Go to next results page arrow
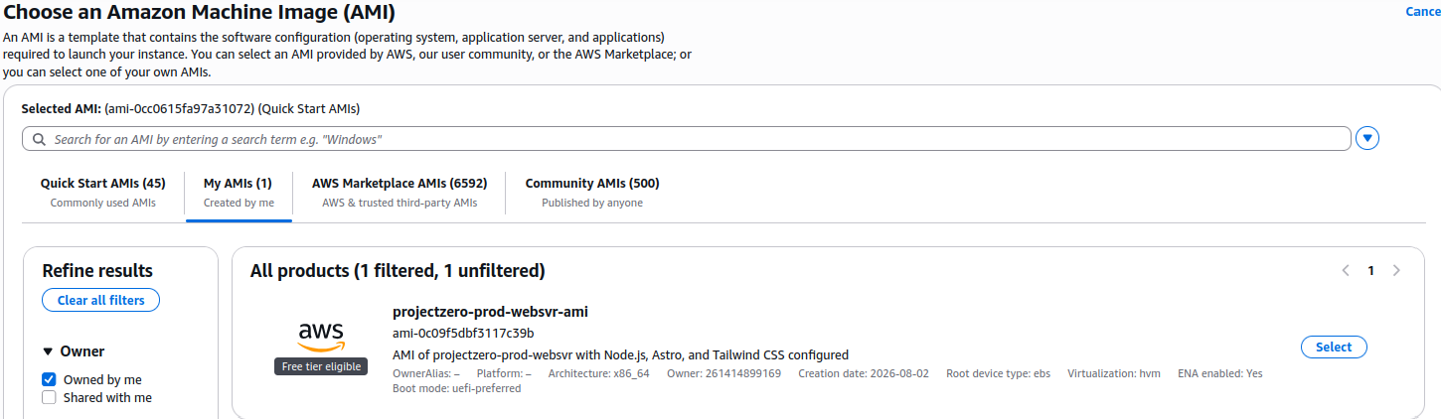Image resolution: width=1441 pixels, height=419 pixels. coord(1396,270)
